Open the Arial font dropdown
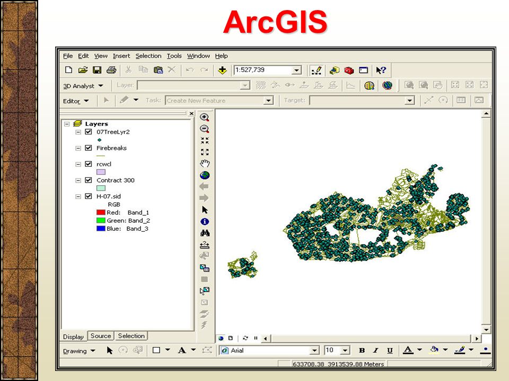The image size is (509, 381). coord(314,350)
